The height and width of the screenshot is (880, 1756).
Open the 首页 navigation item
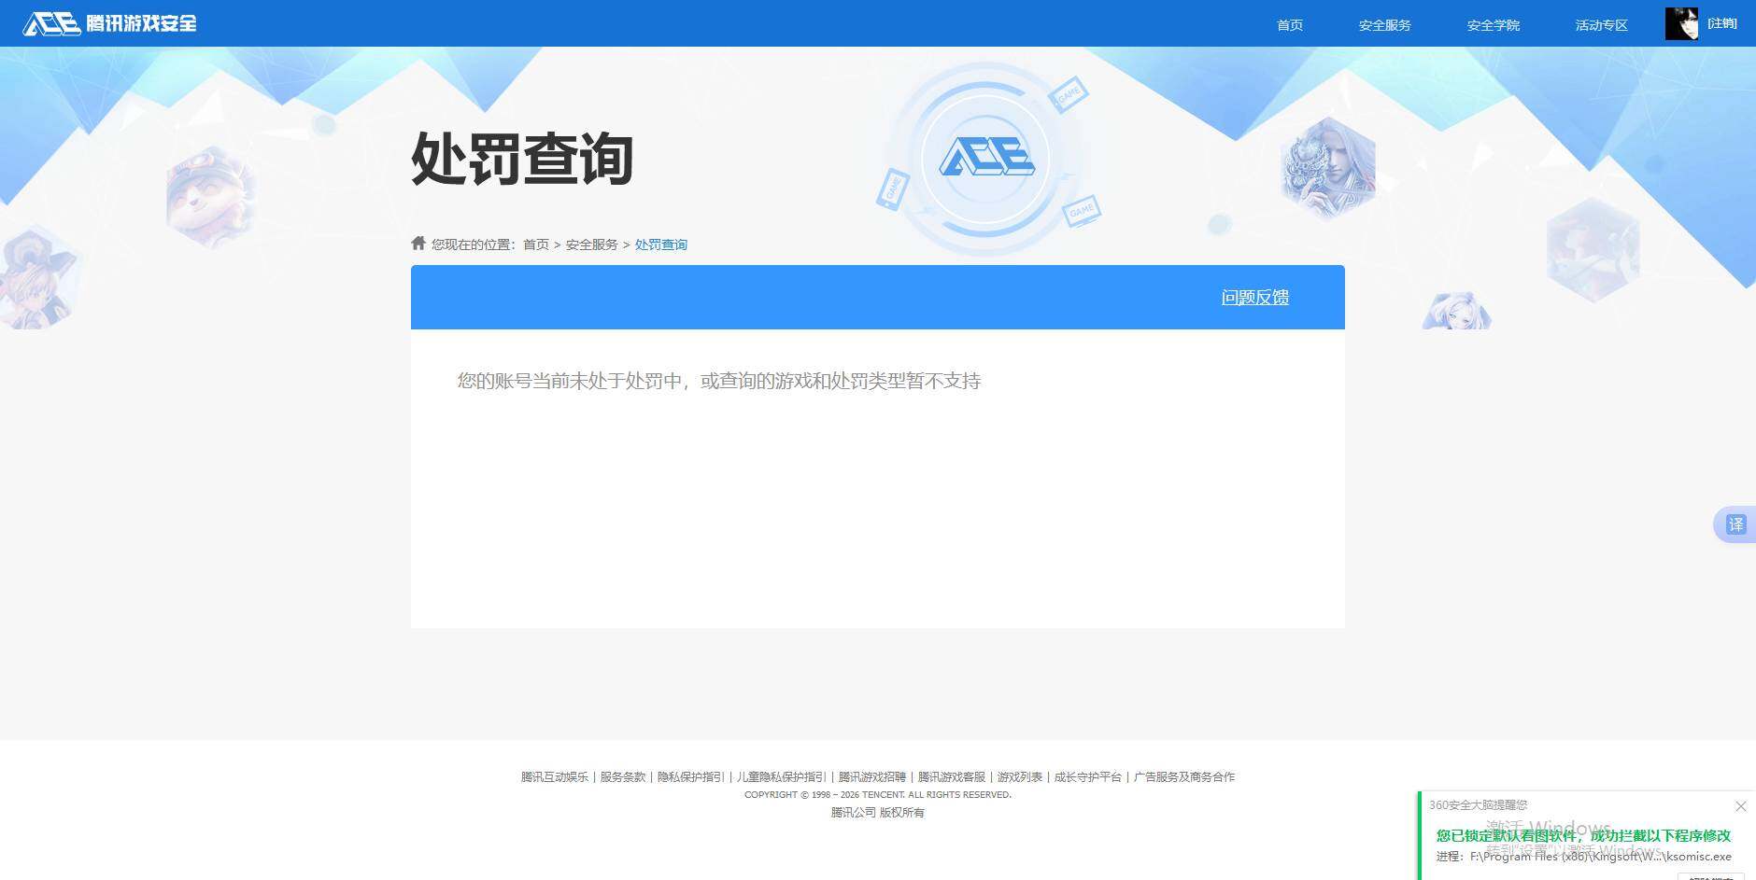click(x=1290, y=25)
